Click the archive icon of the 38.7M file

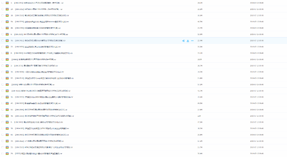click(x=7, y=65)
